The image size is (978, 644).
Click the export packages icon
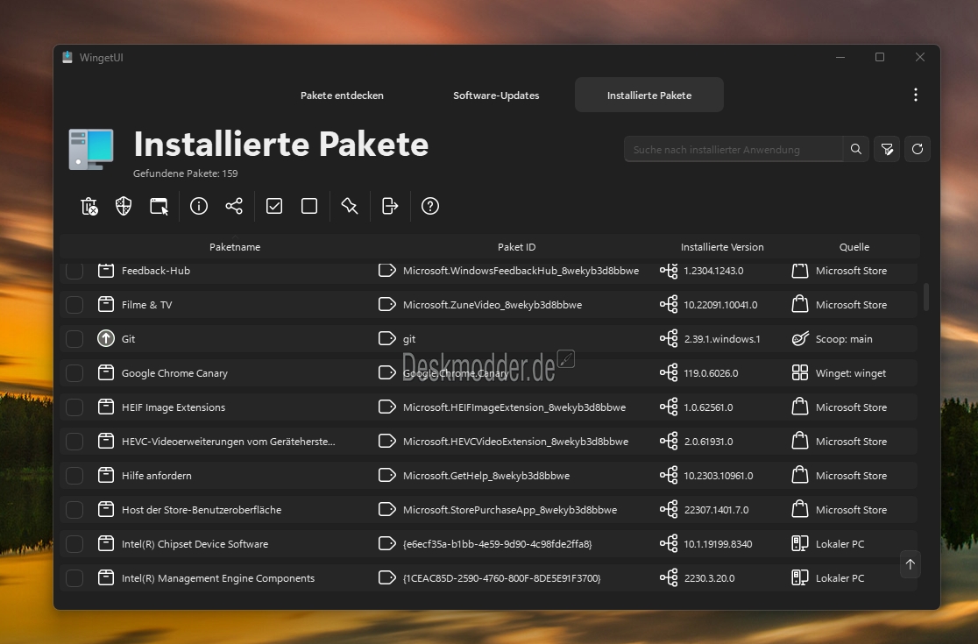[x=390, y=206]
